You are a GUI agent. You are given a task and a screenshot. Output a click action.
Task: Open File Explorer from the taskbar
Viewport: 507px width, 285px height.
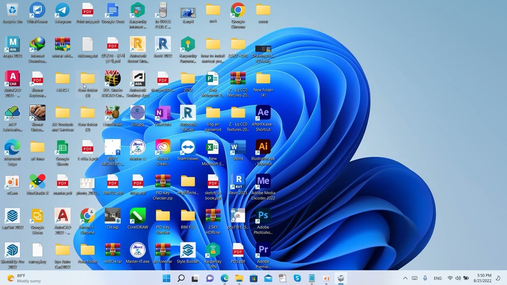point(239,278)
